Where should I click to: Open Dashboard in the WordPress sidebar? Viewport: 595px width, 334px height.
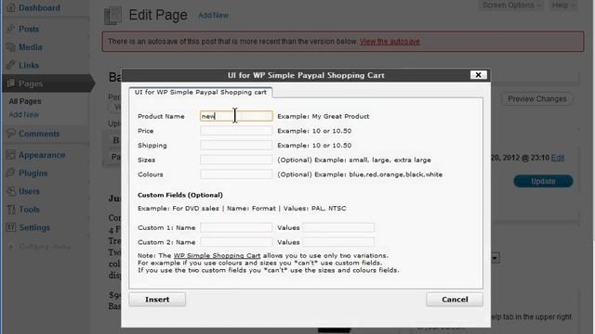click(39, 7)
